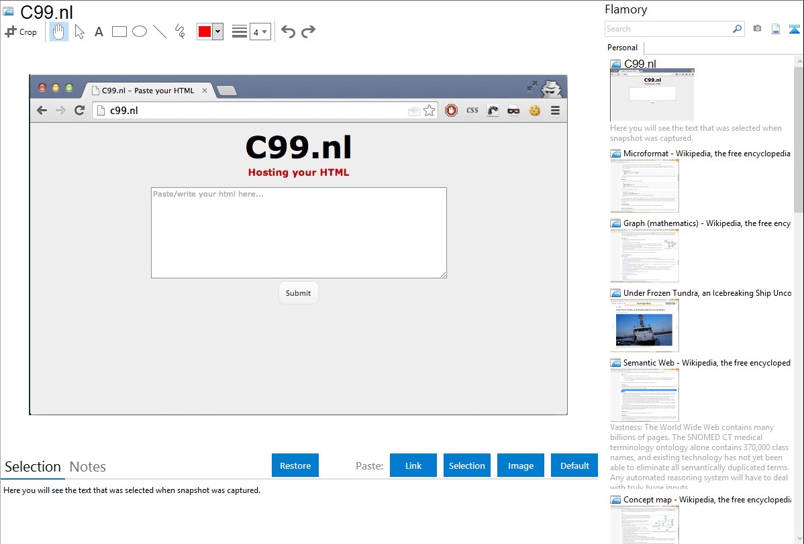Click the CSS extension icon

click(472, 110)
